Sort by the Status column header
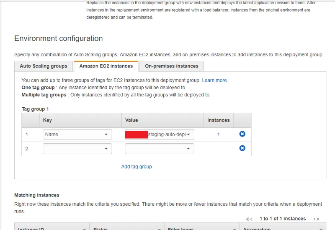 point(126,229)
